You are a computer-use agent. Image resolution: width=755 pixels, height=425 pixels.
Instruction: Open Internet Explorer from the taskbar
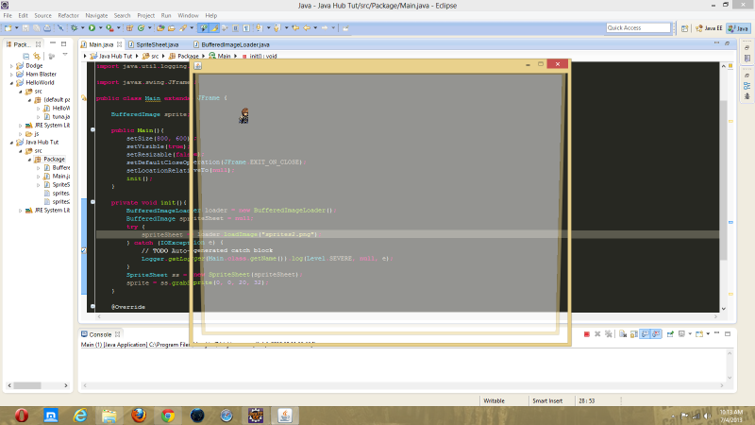[x=80, y=416]
